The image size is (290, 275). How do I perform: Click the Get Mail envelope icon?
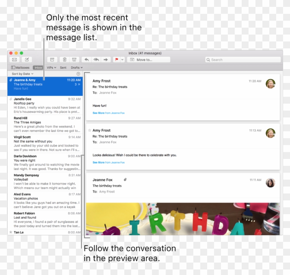(x=14, y=59)
